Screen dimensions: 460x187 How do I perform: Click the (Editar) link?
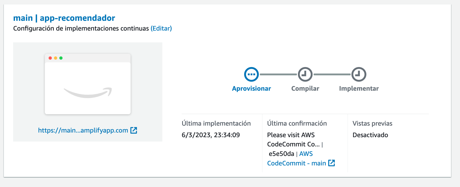tap(161, 28)
